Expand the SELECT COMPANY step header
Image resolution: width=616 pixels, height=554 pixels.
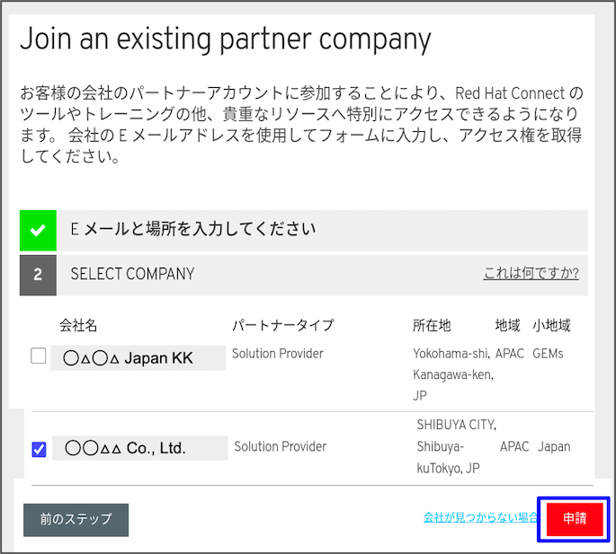pyautogui.click(x=304, y=275)
